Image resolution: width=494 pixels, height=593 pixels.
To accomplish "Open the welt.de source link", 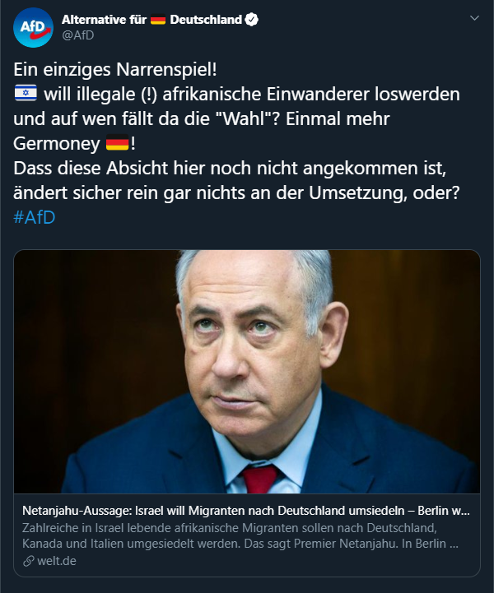I will pyautogui.click(x=57, y=561).
